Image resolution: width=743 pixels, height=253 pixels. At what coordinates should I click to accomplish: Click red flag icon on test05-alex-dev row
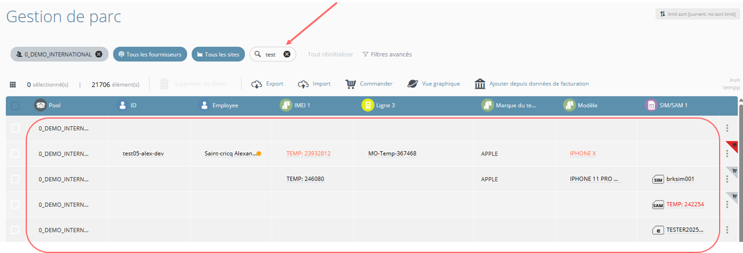pyautogui.click(x=732, y=145)
